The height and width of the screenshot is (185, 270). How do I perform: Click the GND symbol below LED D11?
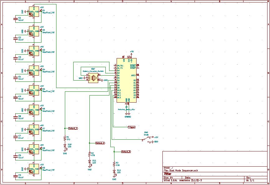[x=89, y=169]
